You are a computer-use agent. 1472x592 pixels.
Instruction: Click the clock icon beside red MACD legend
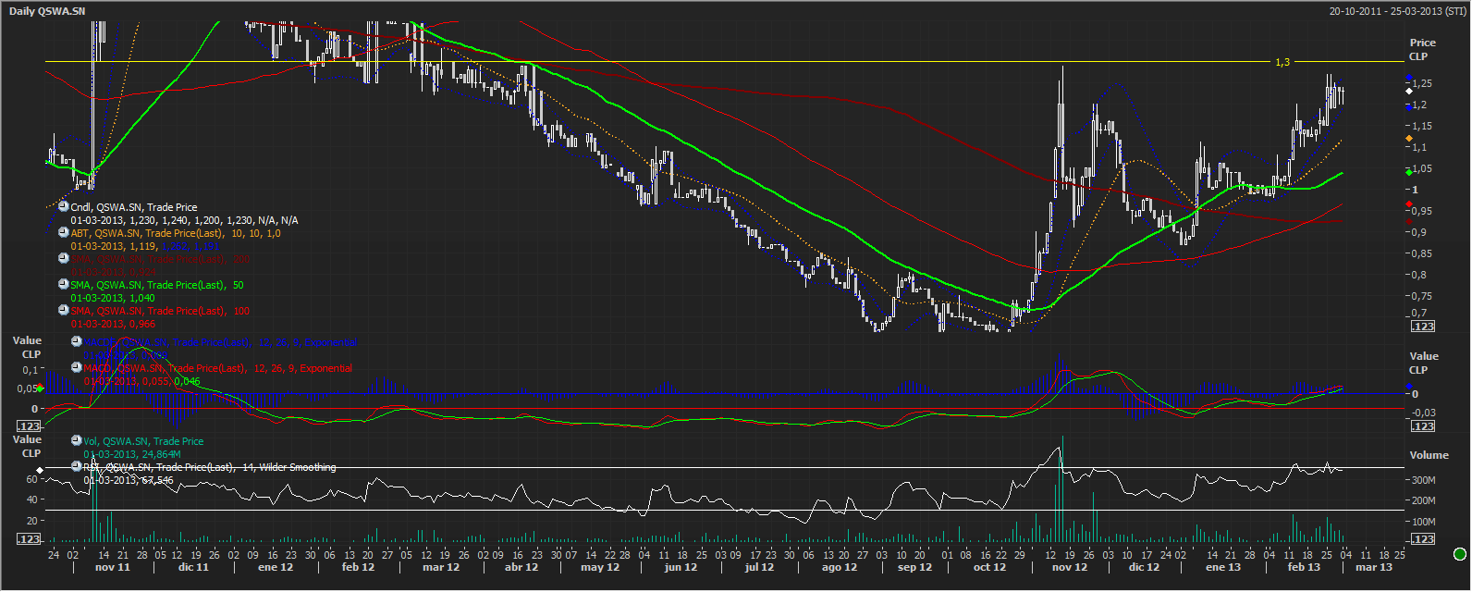click(x=77, y=368)
